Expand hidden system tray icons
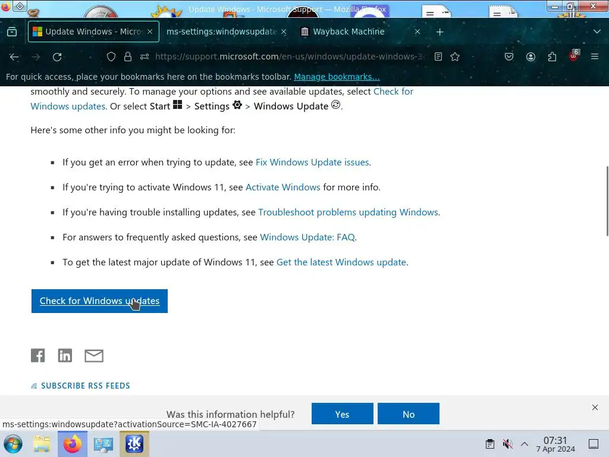The image size is (609, 457). pos(525,444)
